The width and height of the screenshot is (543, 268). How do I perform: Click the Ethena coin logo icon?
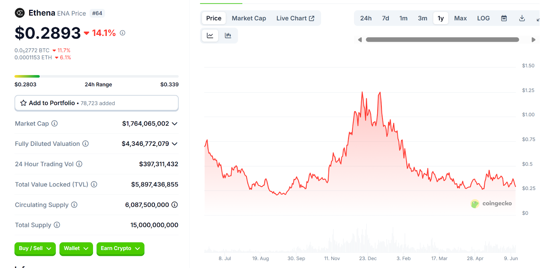tap(20, 13)
